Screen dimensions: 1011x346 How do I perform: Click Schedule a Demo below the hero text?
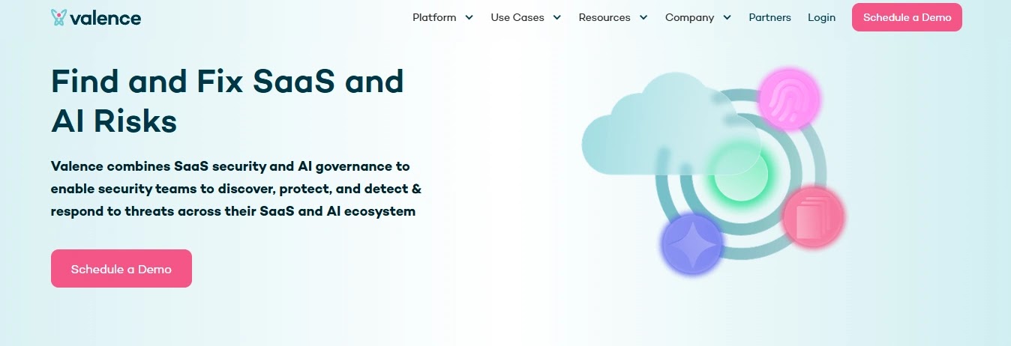[121, 269]
